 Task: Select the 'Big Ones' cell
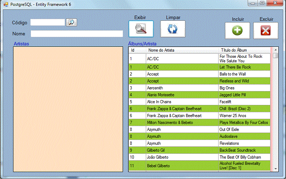point(244,88)
